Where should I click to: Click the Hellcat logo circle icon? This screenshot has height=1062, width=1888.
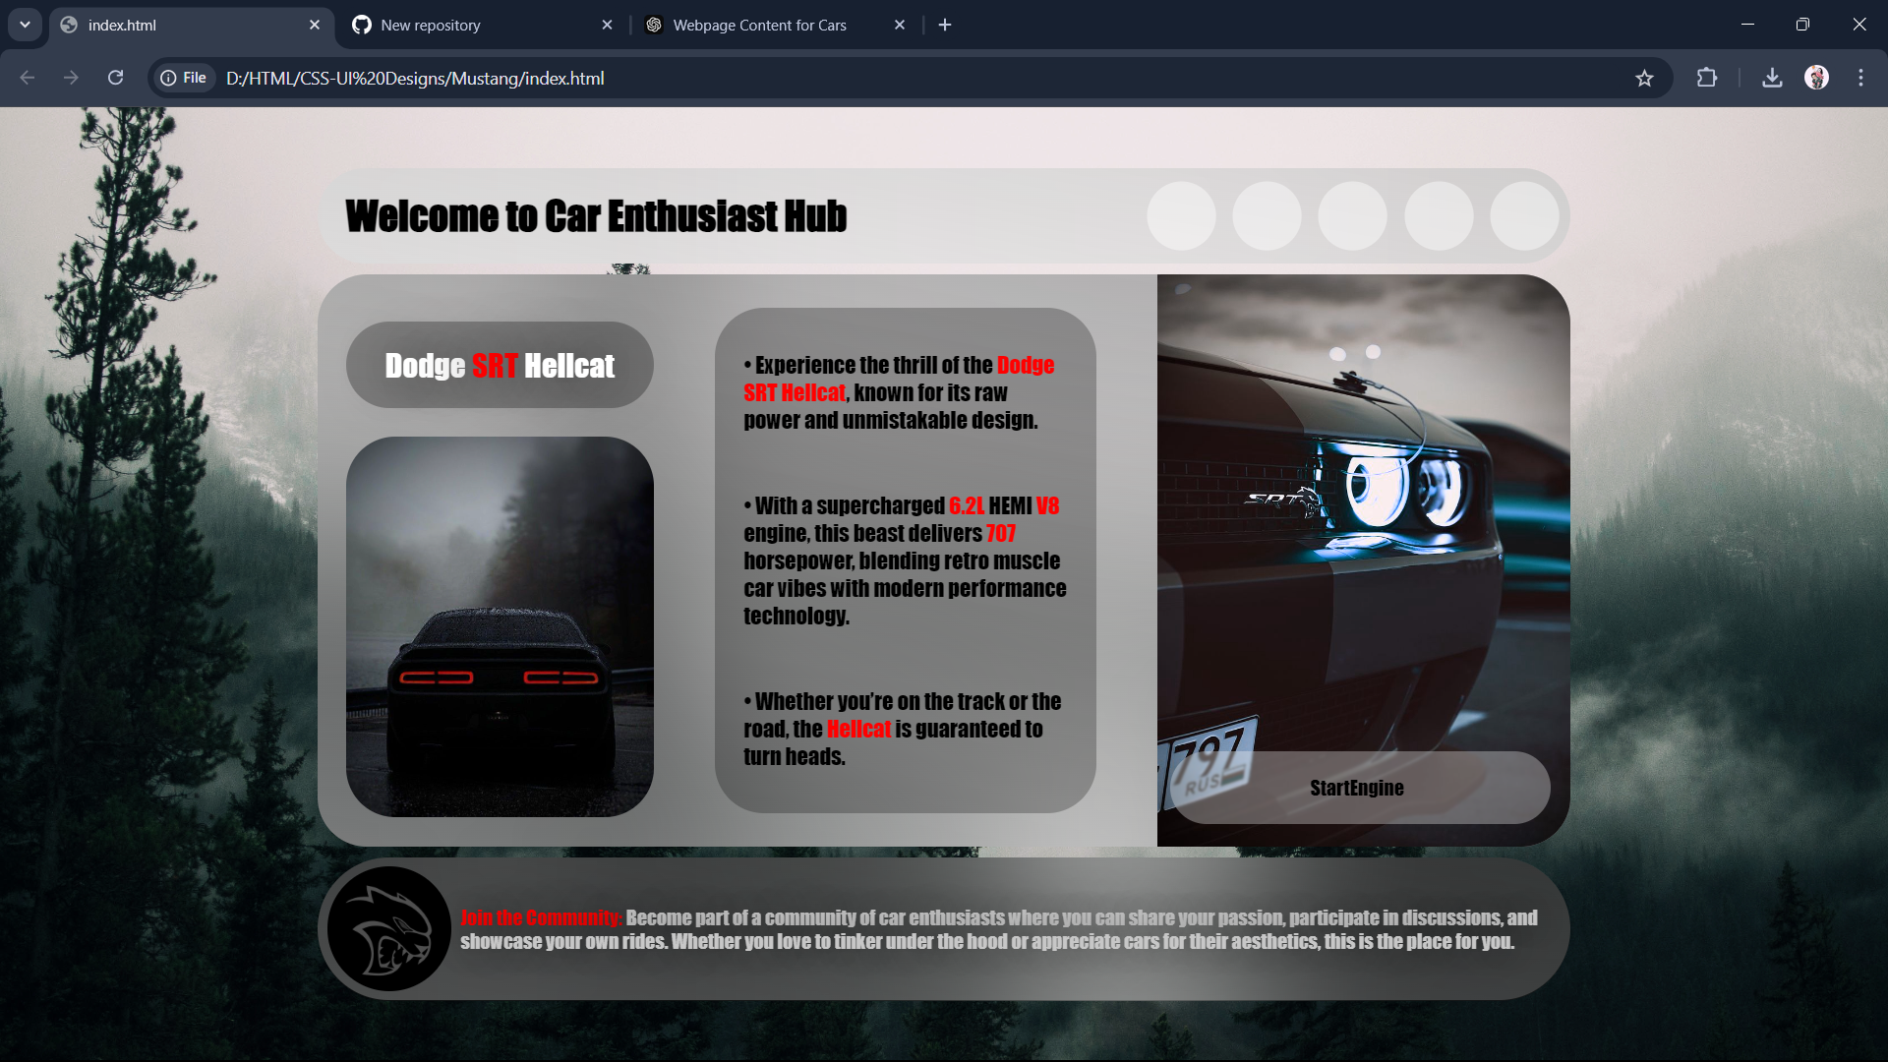(x=388, y=928)
